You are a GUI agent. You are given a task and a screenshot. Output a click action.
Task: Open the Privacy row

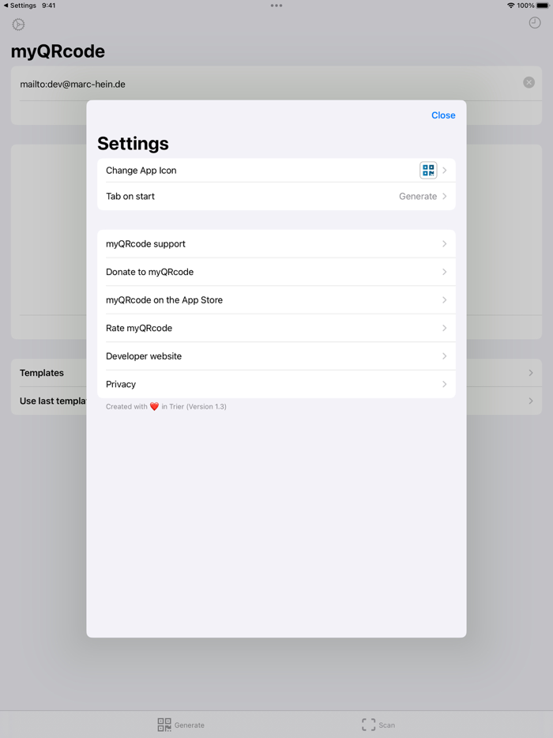(276, 384)
